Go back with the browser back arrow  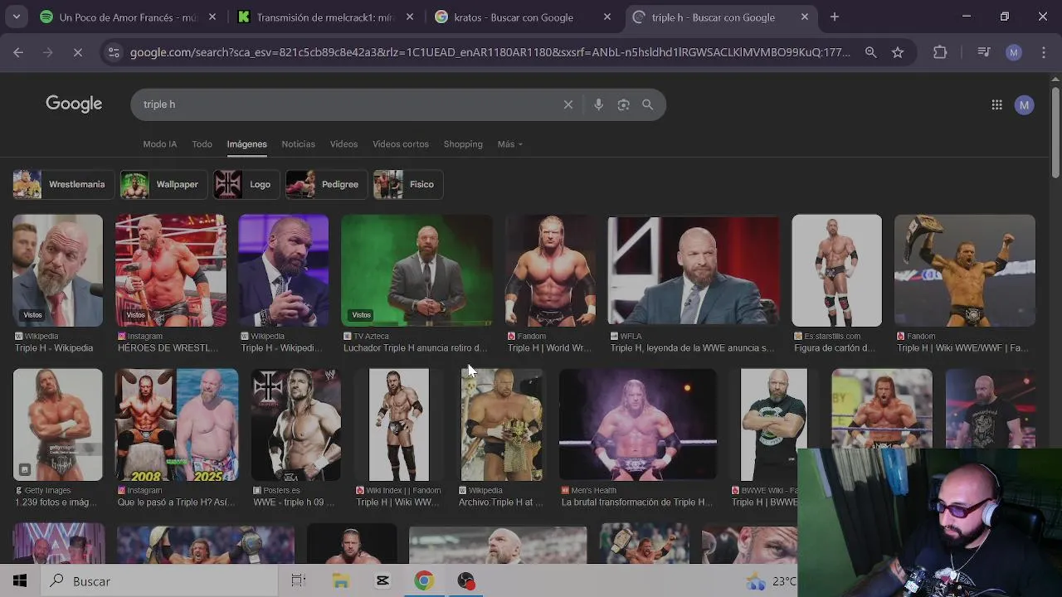(18, 52)
